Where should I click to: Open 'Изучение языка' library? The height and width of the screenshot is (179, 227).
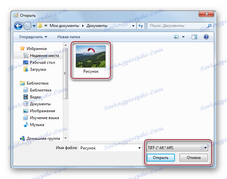pos(44,118)
